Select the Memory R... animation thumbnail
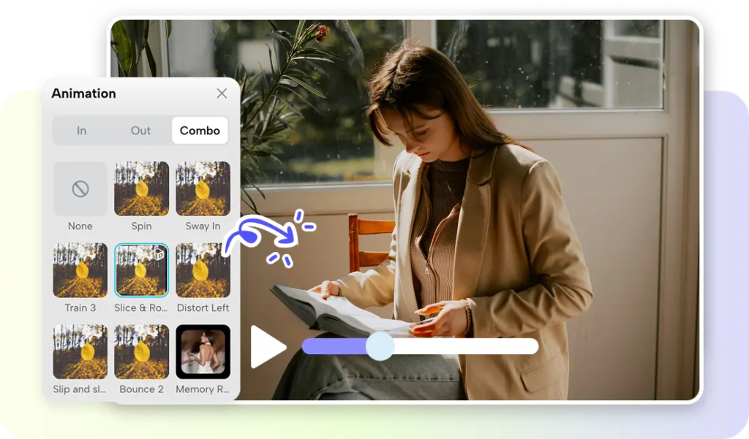This screenshot has width=749, height=439. click(x=203, y=351)
